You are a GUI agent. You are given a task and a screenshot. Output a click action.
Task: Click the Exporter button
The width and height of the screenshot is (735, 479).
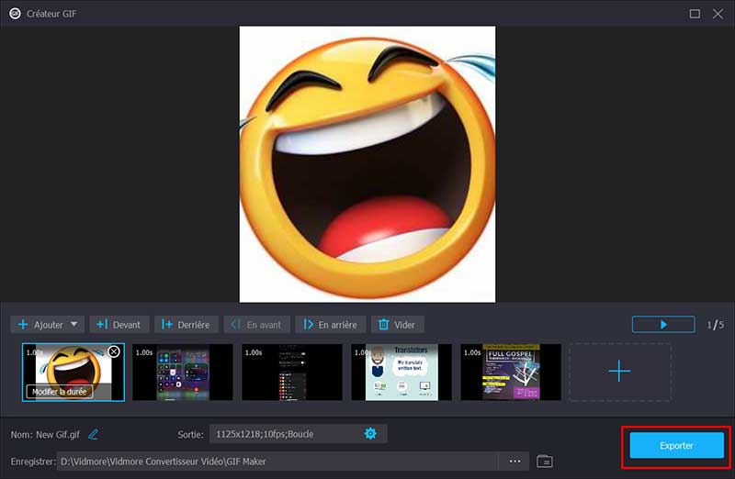[676, 445]
